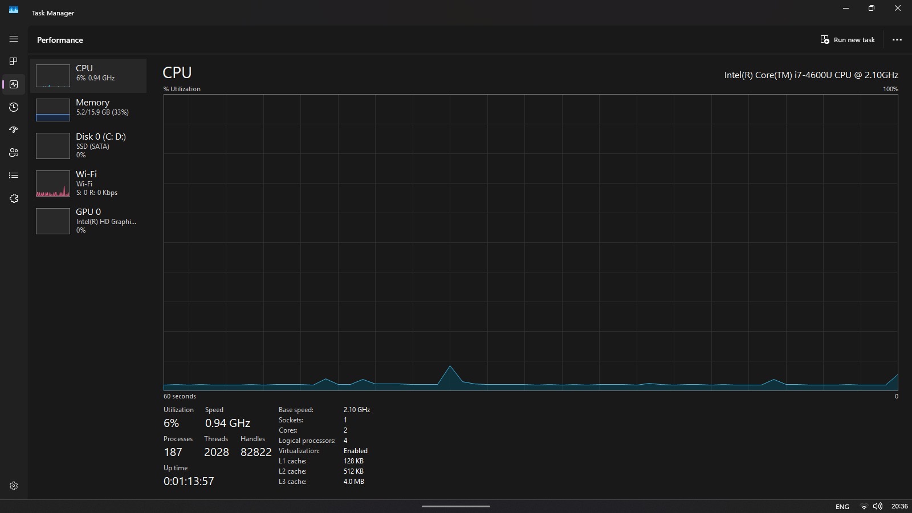The height and width of the screenshot is (513, 912).
Task: Open the ENG language switcher in taskbar
Action: click(x=842, y=506)
